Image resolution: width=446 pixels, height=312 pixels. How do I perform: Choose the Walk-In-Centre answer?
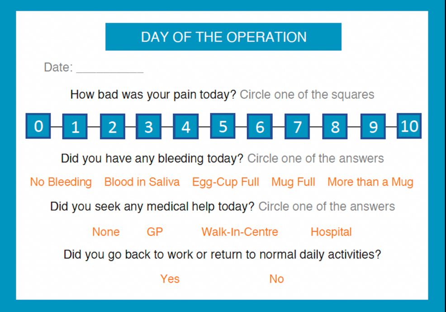pos(240,232)
